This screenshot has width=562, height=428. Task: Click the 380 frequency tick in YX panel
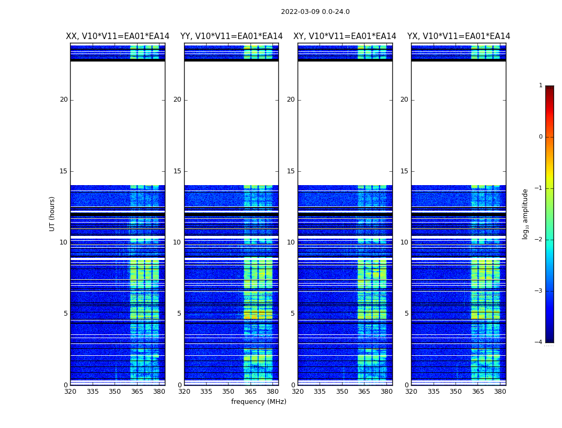tap(500, 392)
